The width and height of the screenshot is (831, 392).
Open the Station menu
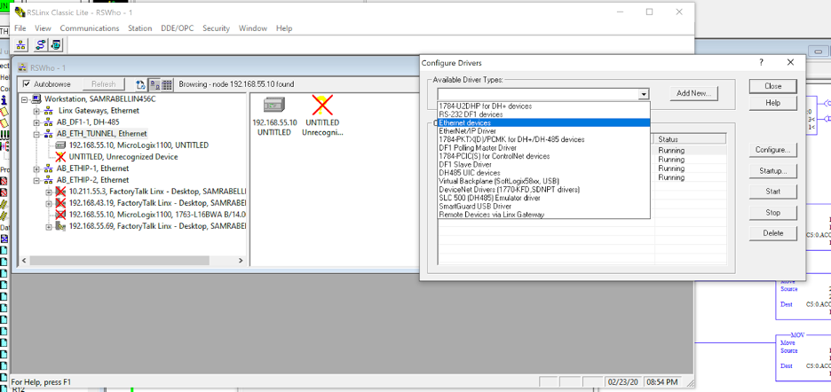point(140,28)
